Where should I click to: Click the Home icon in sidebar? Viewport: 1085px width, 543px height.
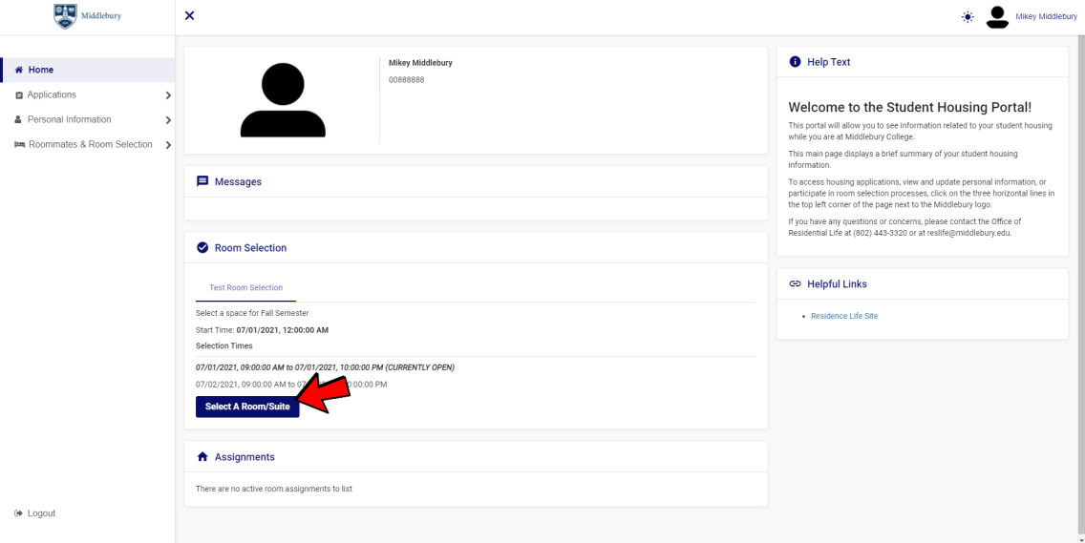point(19,70)
